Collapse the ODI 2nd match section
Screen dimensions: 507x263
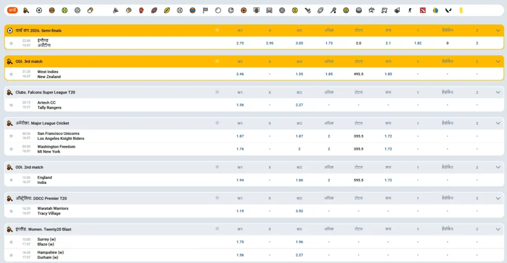pos(498,167)
